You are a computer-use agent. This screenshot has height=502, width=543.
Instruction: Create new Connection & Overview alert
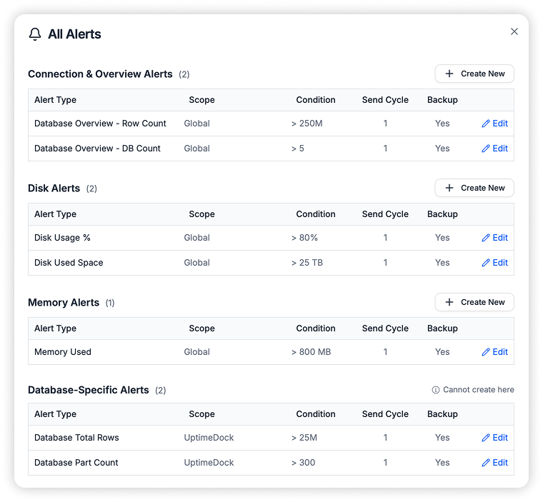point(474,74)
